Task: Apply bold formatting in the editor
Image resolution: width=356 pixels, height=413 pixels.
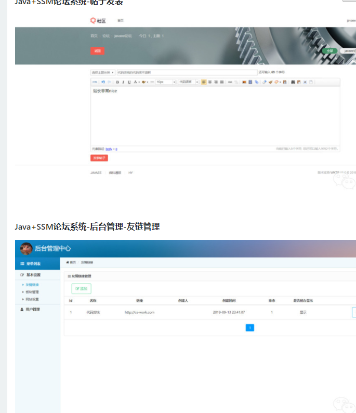Action: pyautogui.click(x=117, y=82)
